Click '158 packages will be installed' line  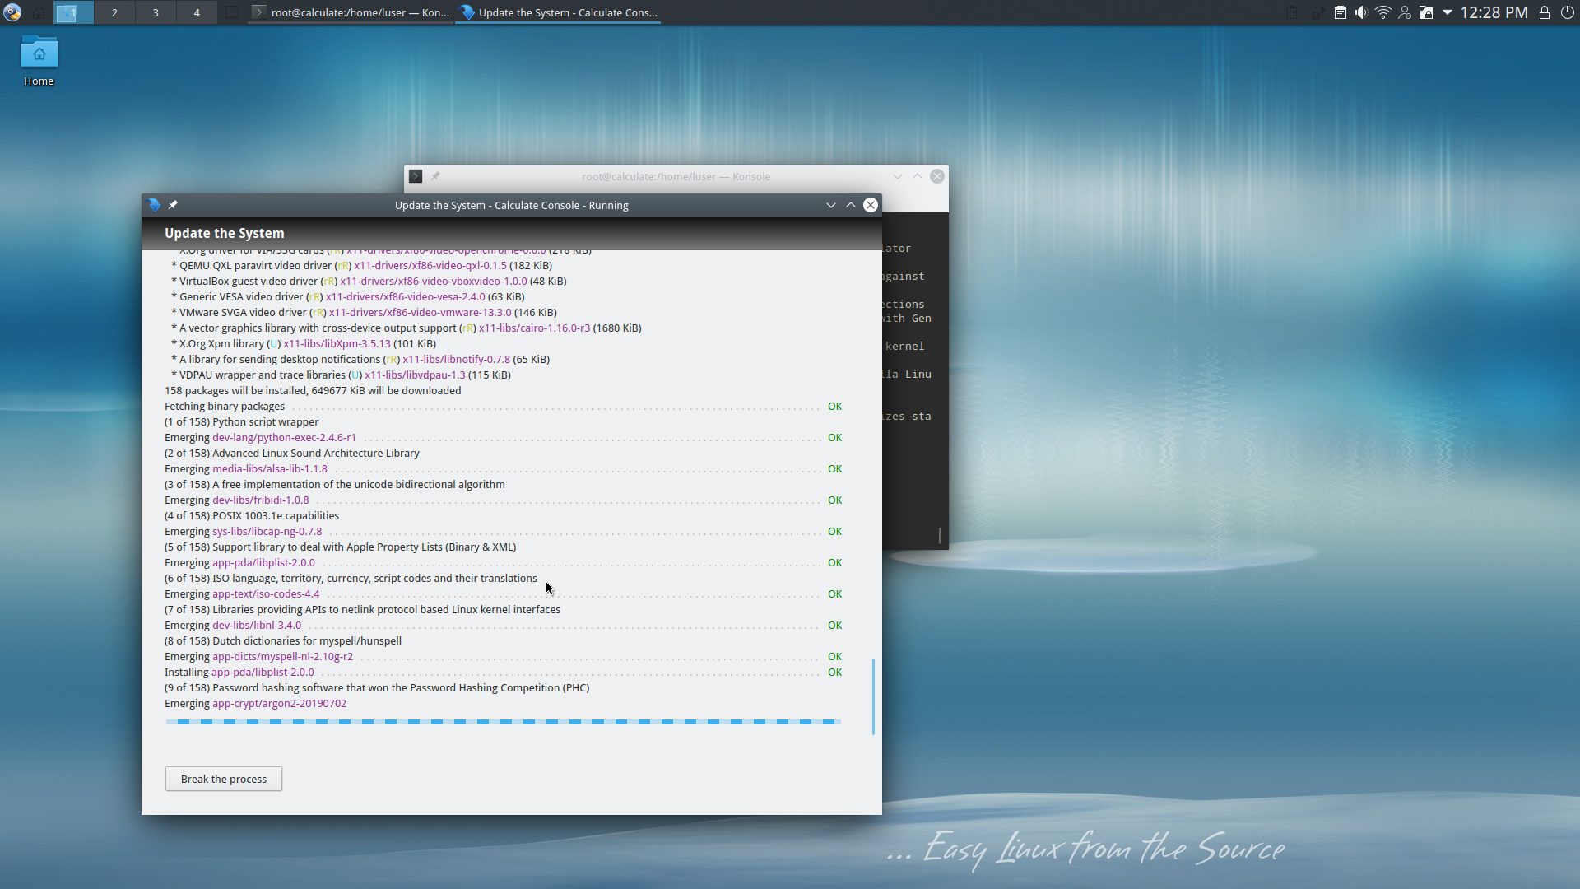tap(313, 390)
